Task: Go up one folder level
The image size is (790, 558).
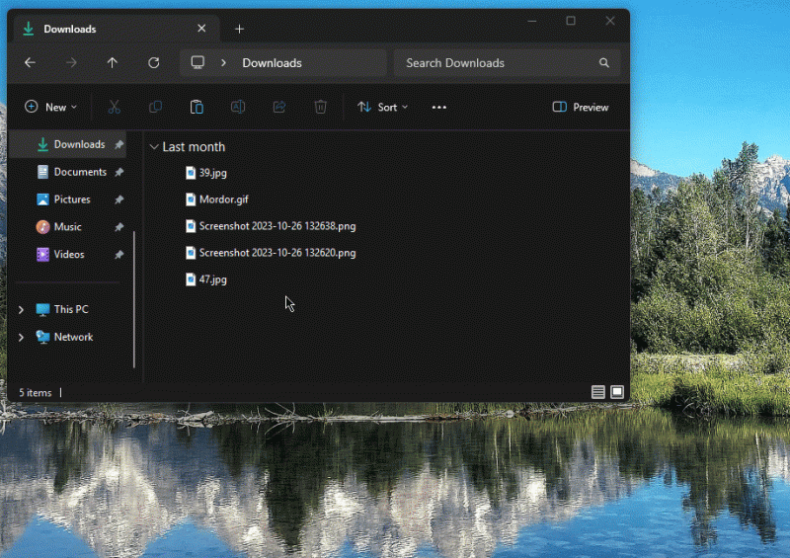Action: (x=113, y=63)
